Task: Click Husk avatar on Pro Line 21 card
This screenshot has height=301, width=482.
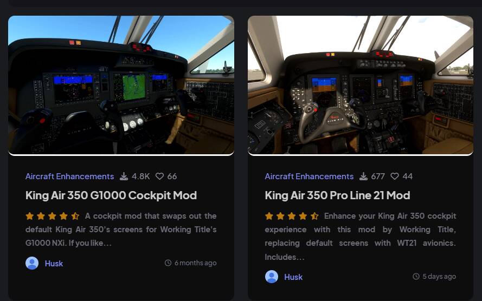Action: click(x=272, y=277)
